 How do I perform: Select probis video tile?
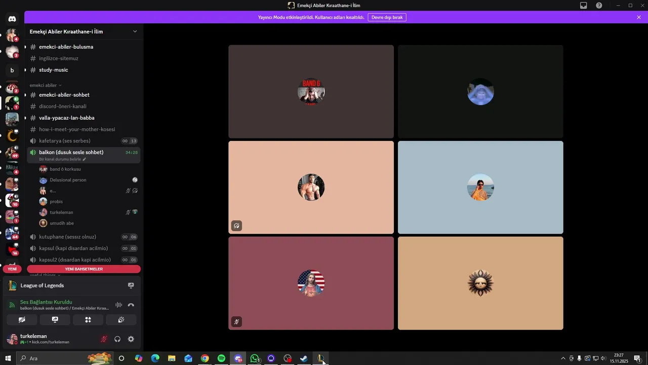tap(480, 187)
